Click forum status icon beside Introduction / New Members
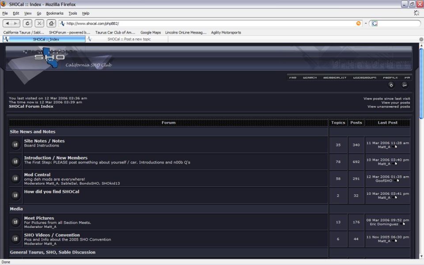Screen dimensions: 424x265 [x=16, y=162]
